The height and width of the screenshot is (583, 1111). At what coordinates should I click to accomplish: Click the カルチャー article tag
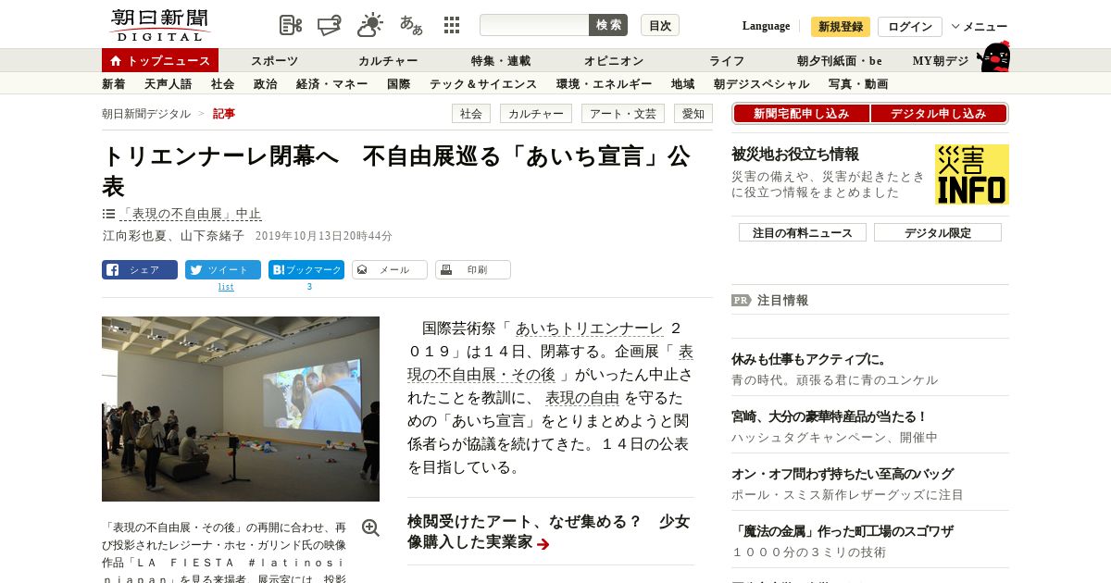coord(536,114)
